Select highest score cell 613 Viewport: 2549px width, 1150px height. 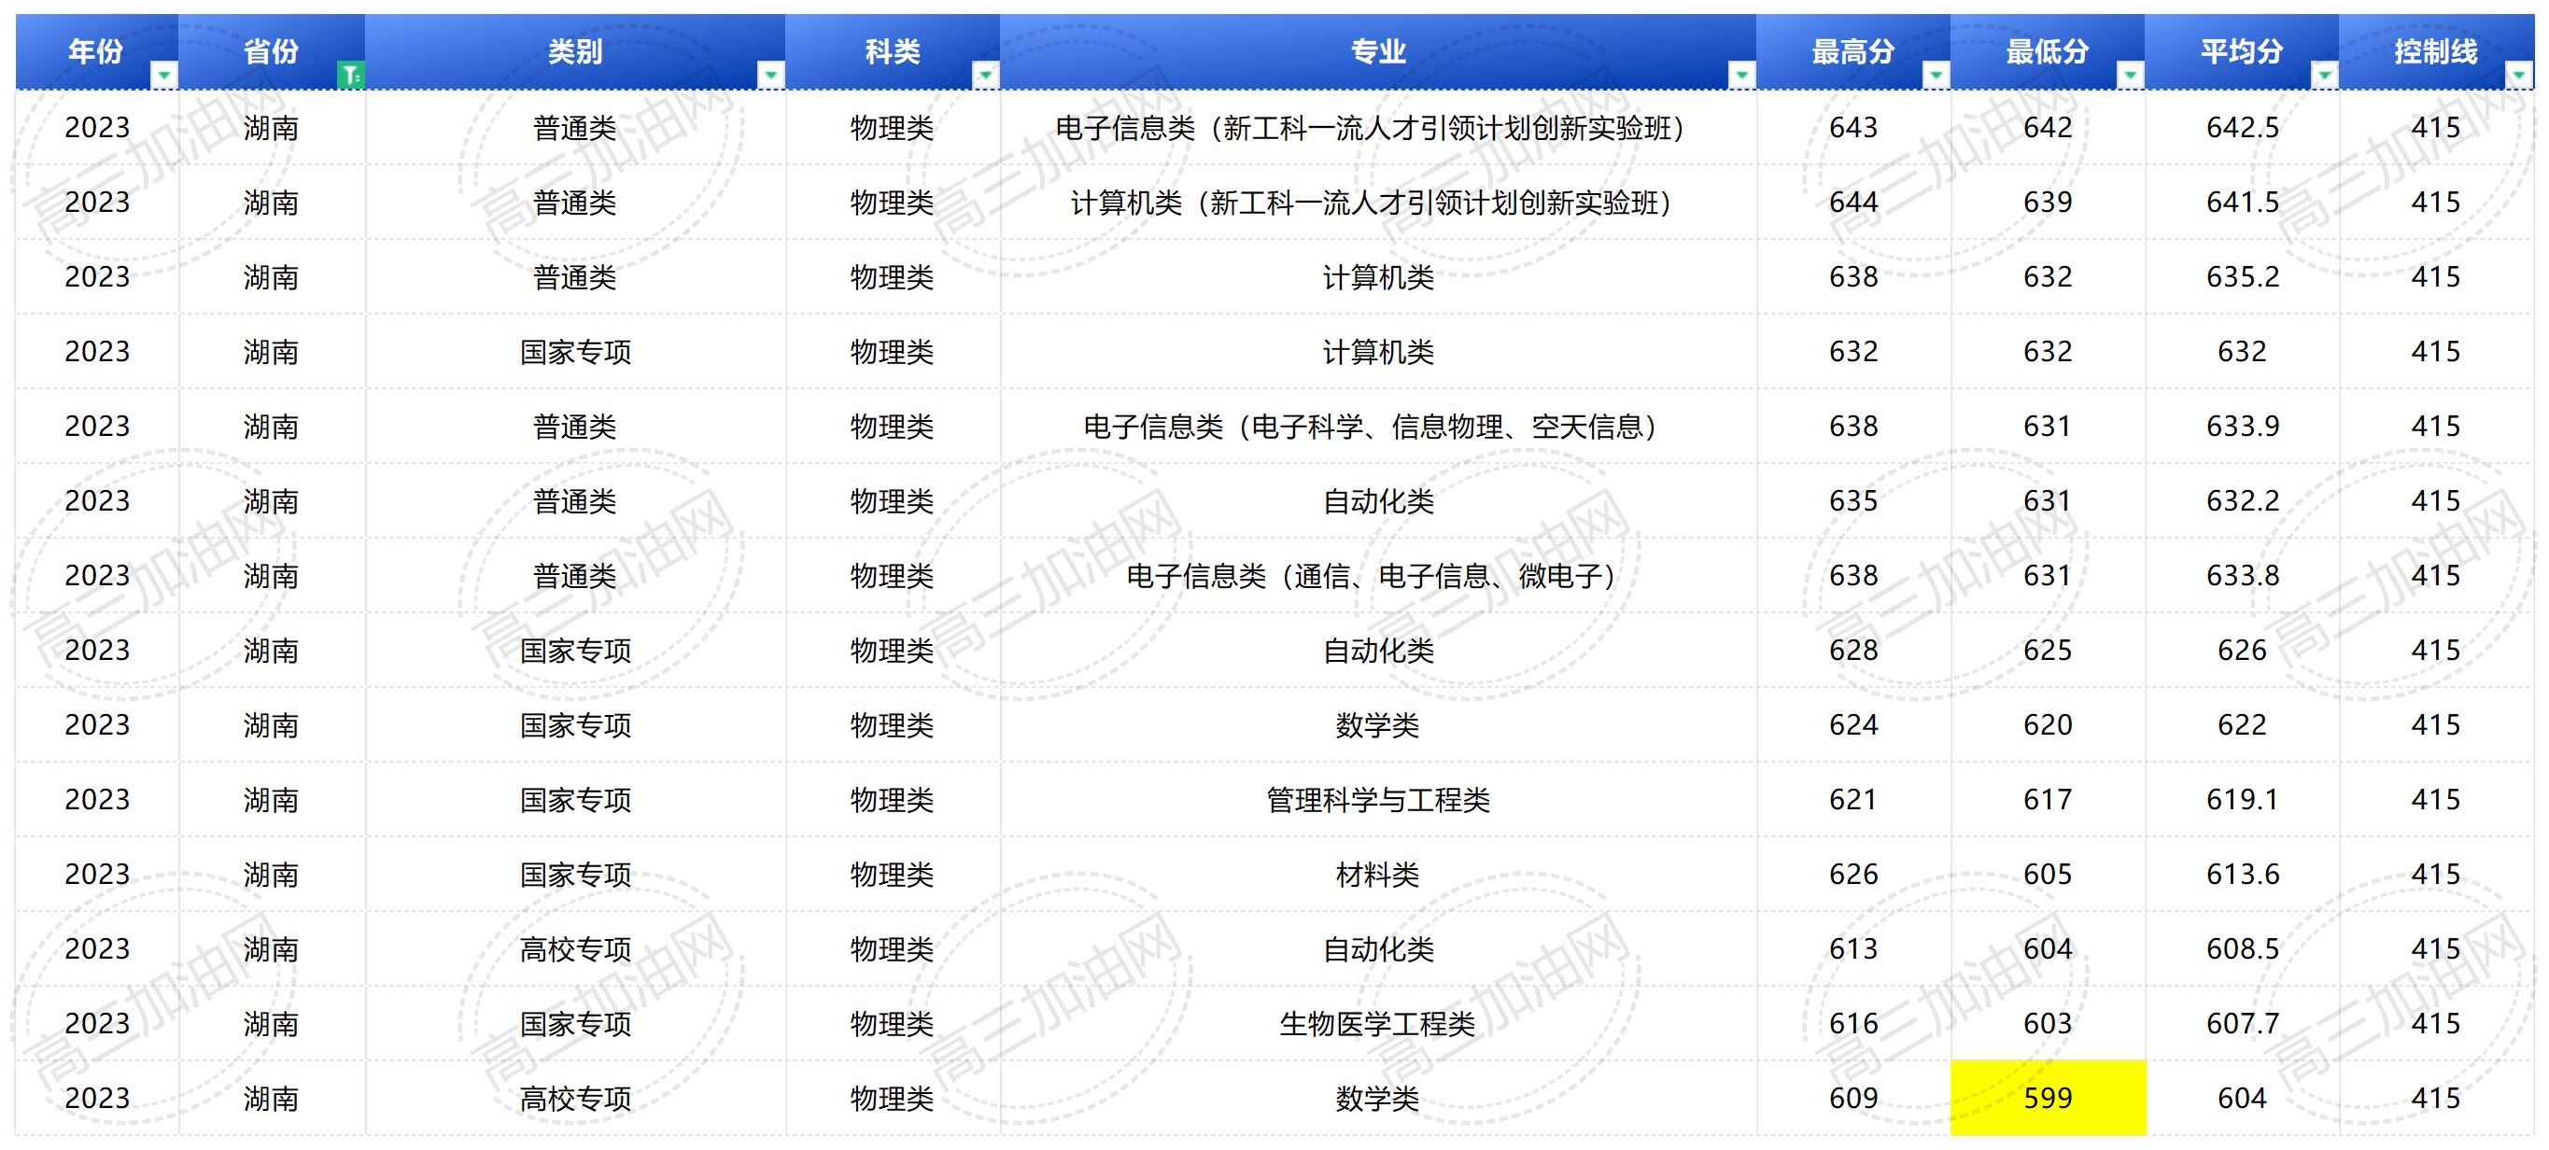click(x=1853, y=948)
